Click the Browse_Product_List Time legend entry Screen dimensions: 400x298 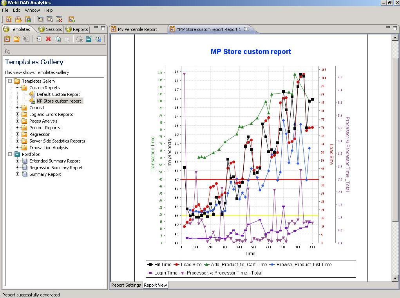[301, 265]
